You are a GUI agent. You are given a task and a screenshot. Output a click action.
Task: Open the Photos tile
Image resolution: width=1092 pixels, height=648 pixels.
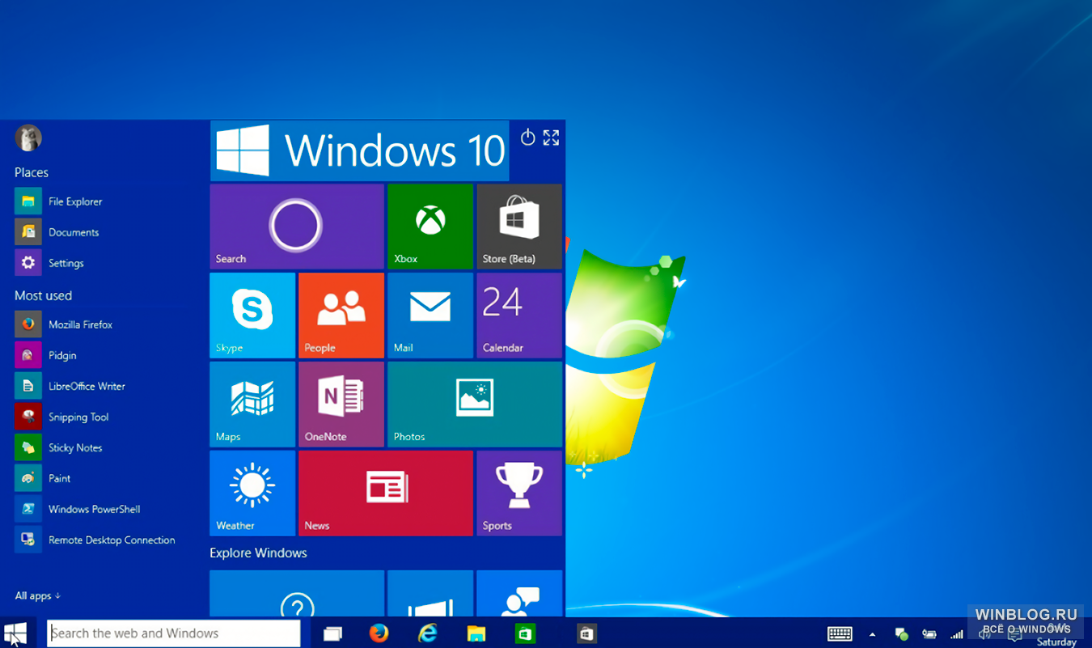[x=475, y=404]
